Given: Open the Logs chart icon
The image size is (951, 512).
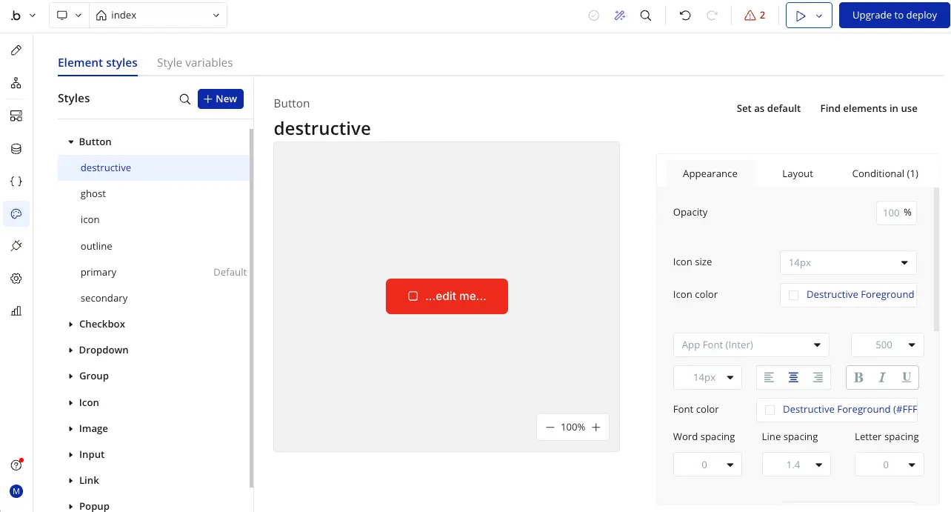Looking at the screenshot, I should pyautogui.click(x=16, y=311).
